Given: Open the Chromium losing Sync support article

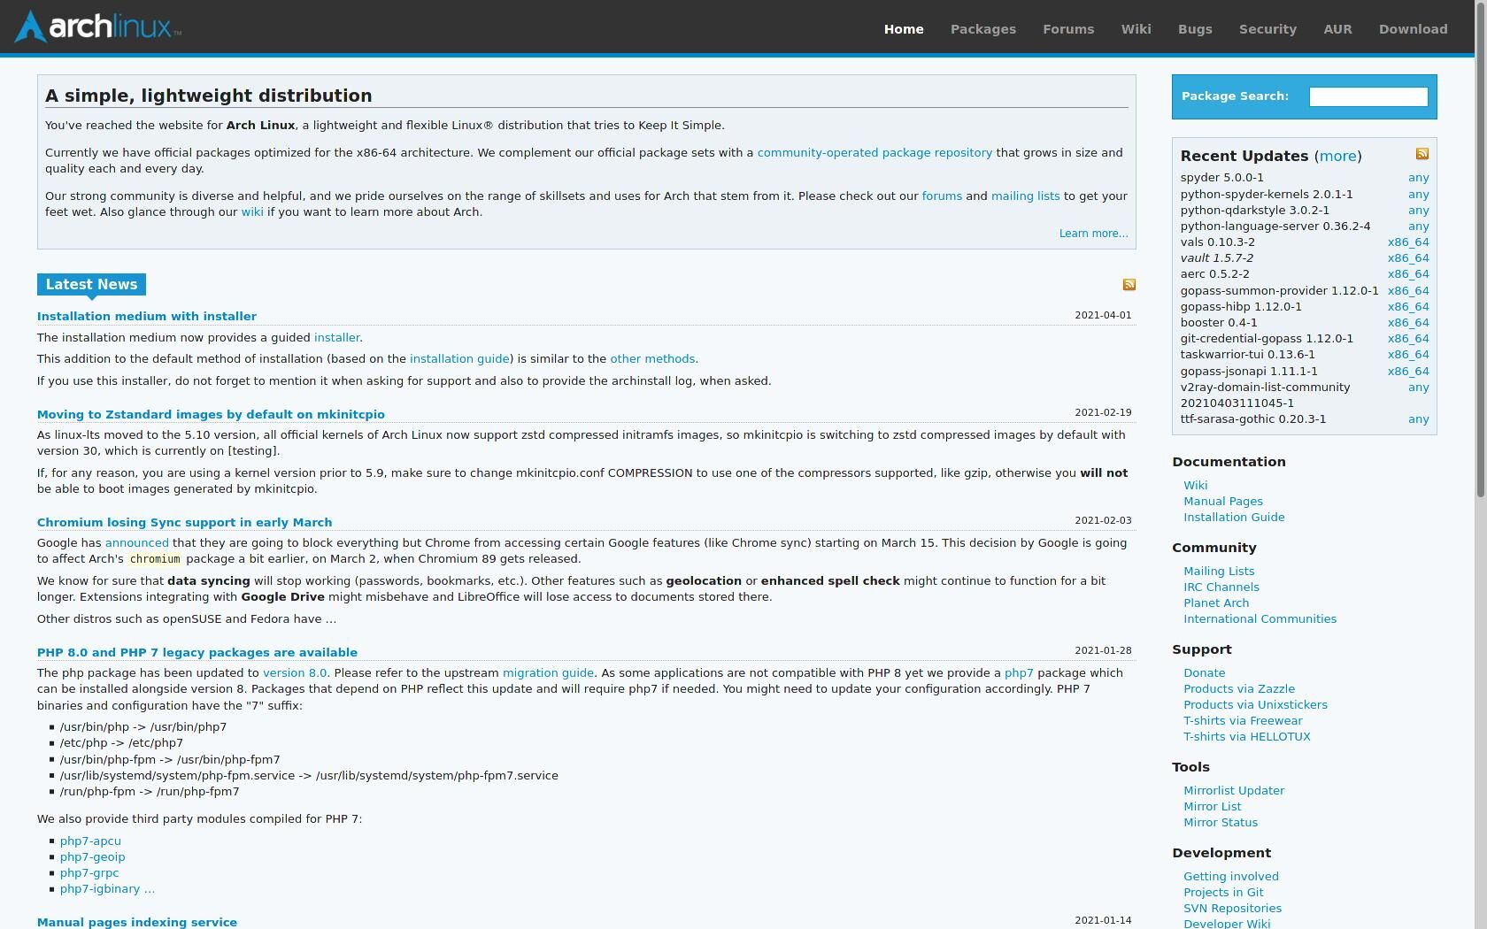Looking at the screenshot, I should click(x=184, y=523).
